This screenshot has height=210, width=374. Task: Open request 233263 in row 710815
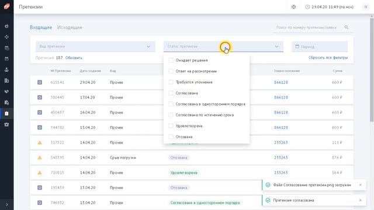tap(280, 173)
